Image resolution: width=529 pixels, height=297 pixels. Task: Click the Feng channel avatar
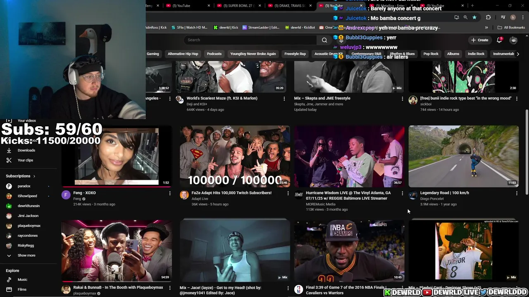[66, 195]
